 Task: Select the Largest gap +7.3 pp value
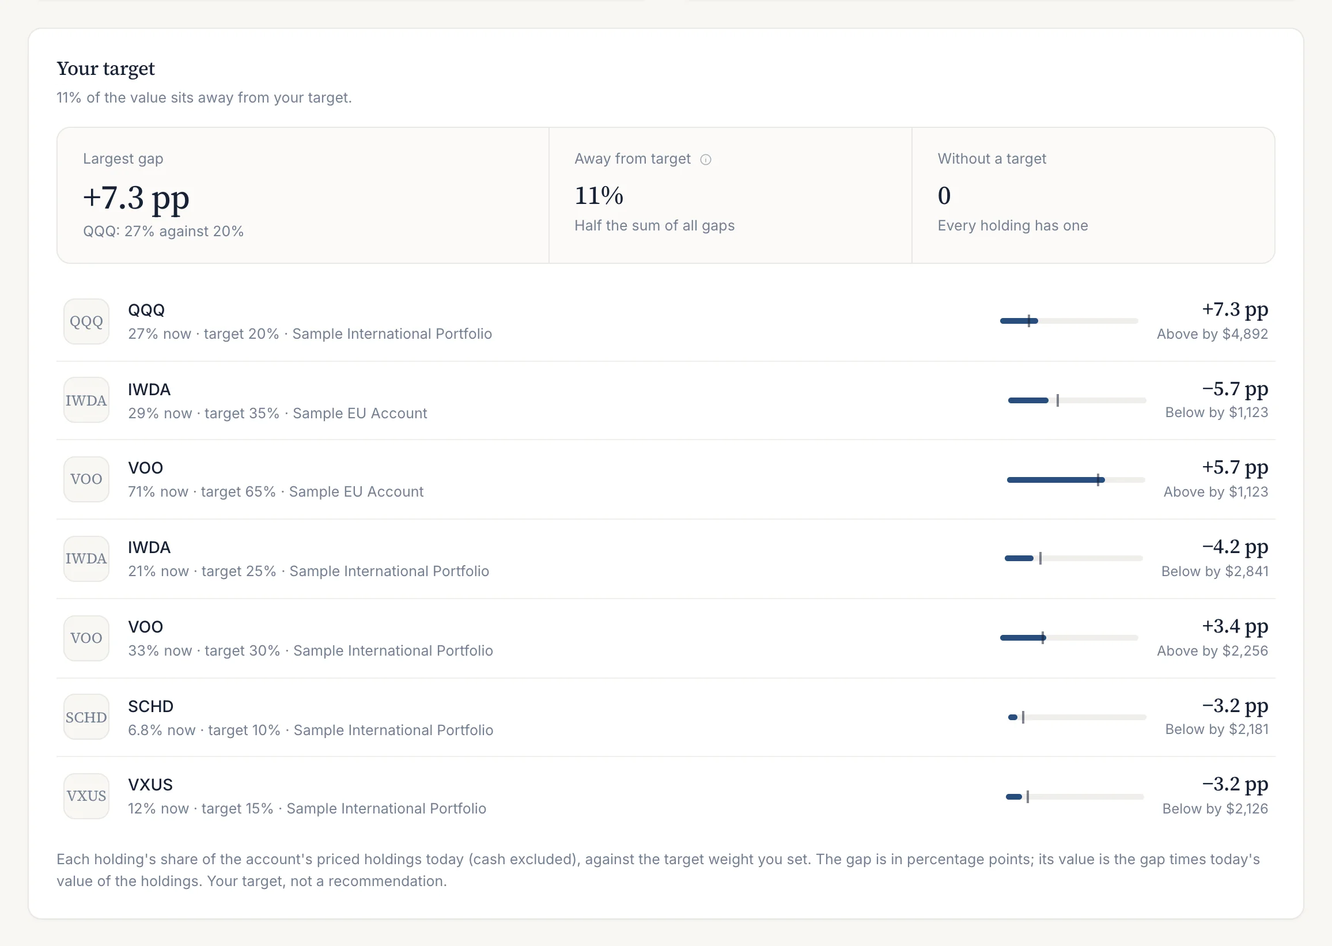137,199
